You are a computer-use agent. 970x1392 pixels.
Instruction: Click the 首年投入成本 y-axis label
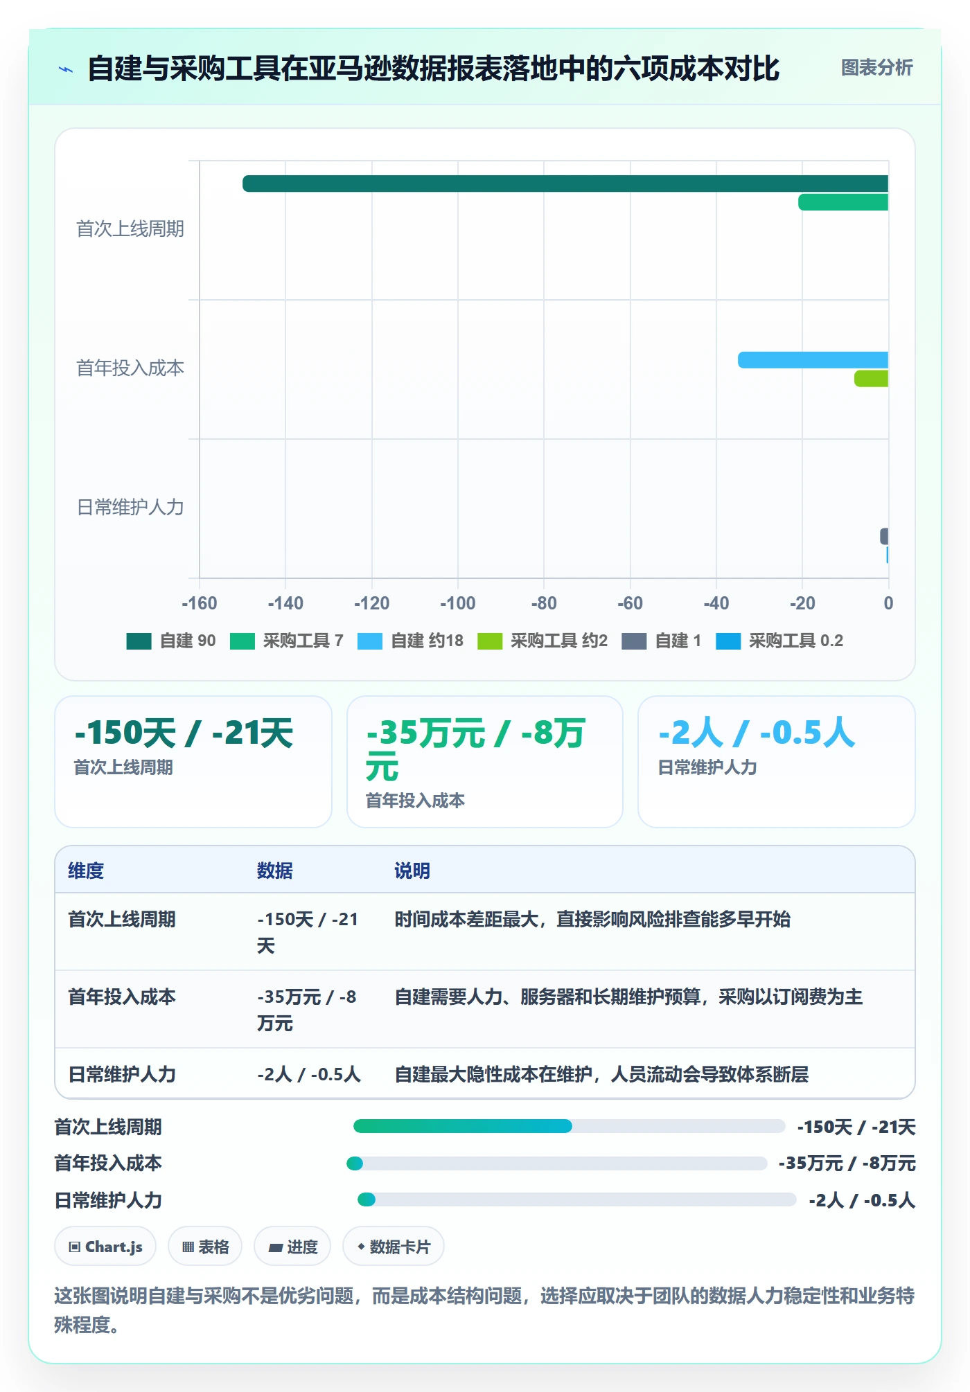tap(130, 368)
